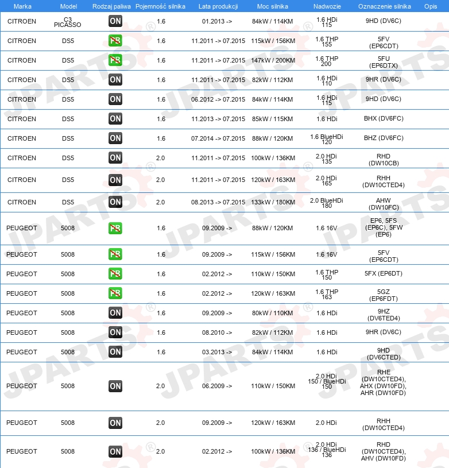The height and width of the screenshot is (468, 449).
Task: Select the '9HZ (DV6TED4)' engine code cell
Action: [384, 315]
